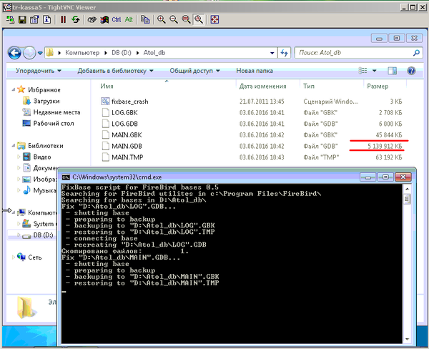Open TightVNC connection options icon

(x=34, y=19)
